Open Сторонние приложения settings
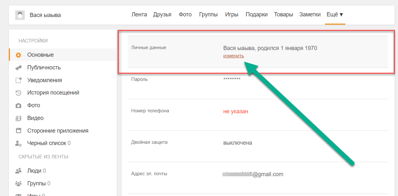 click(58, 131)
